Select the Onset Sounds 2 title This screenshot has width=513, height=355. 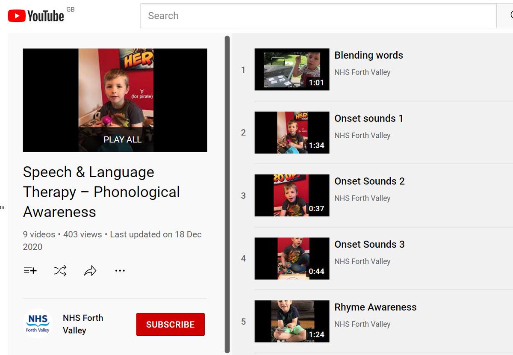pyautogui.click(x=369, y=181)
